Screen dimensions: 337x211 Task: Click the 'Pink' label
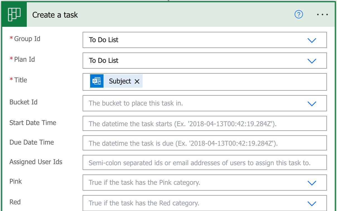coord(16,181)
